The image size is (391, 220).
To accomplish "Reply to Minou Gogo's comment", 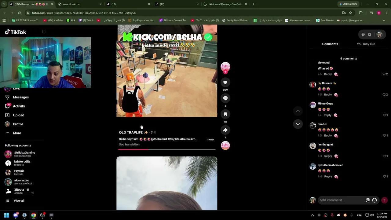I will (327, 115).
